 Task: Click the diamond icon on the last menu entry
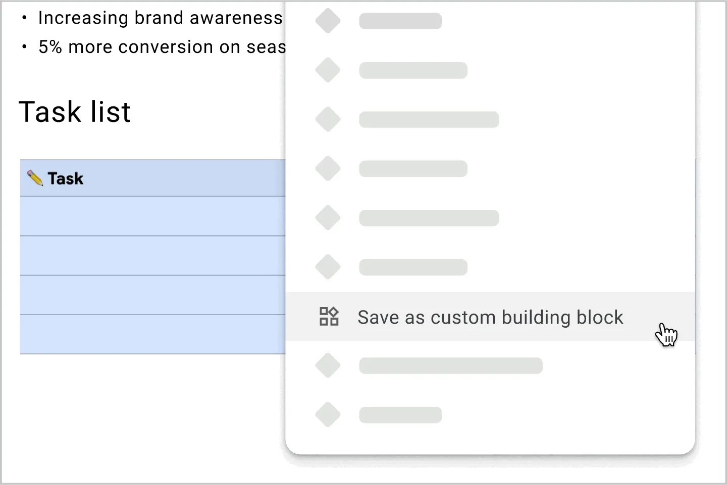[x=328, y=414]
